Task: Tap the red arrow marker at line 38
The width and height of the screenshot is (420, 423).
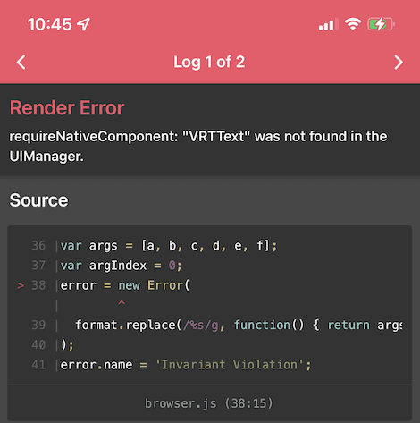Action: coord(21,285)
